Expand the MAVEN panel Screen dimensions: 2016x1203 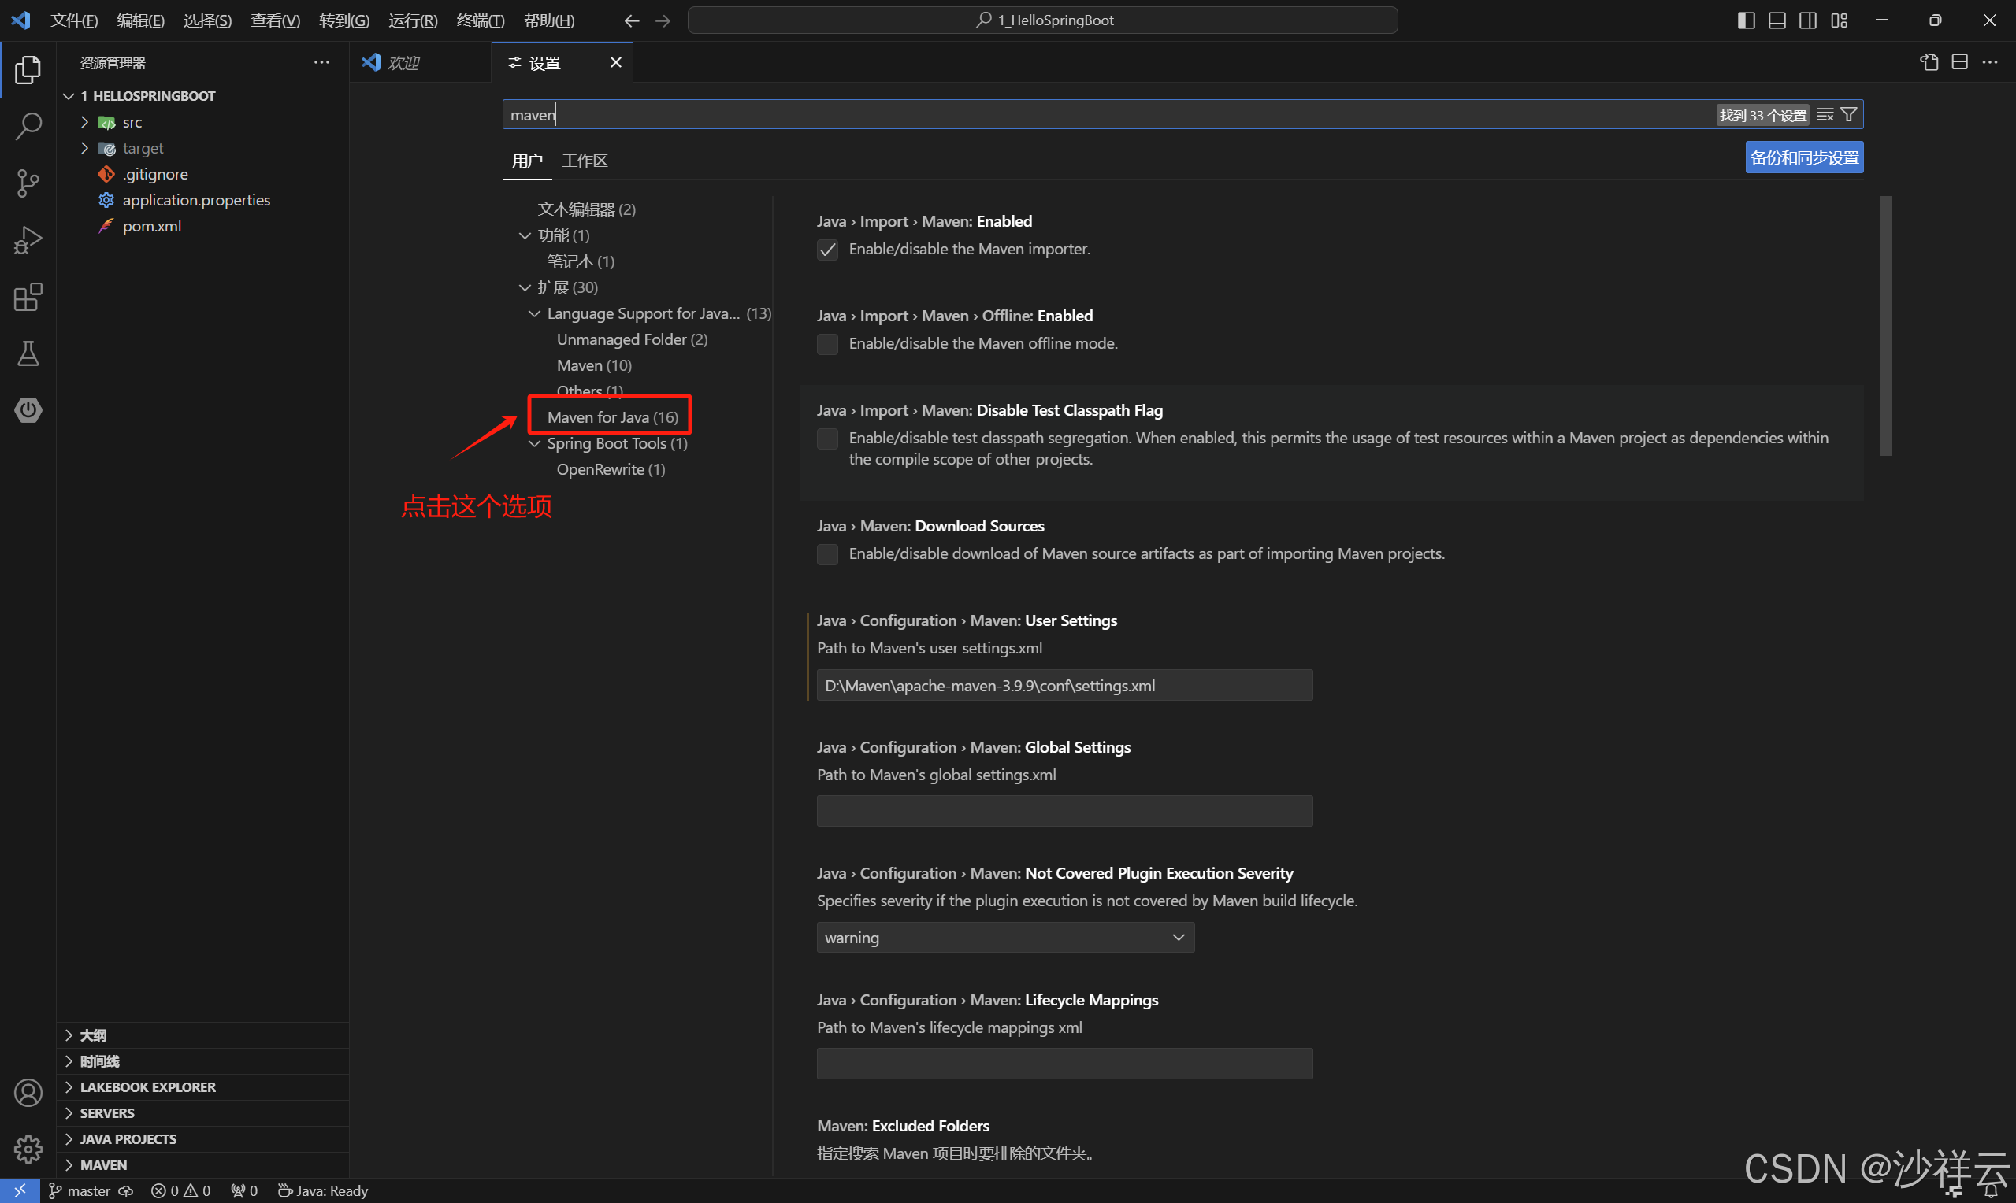tap(202, 1165)
